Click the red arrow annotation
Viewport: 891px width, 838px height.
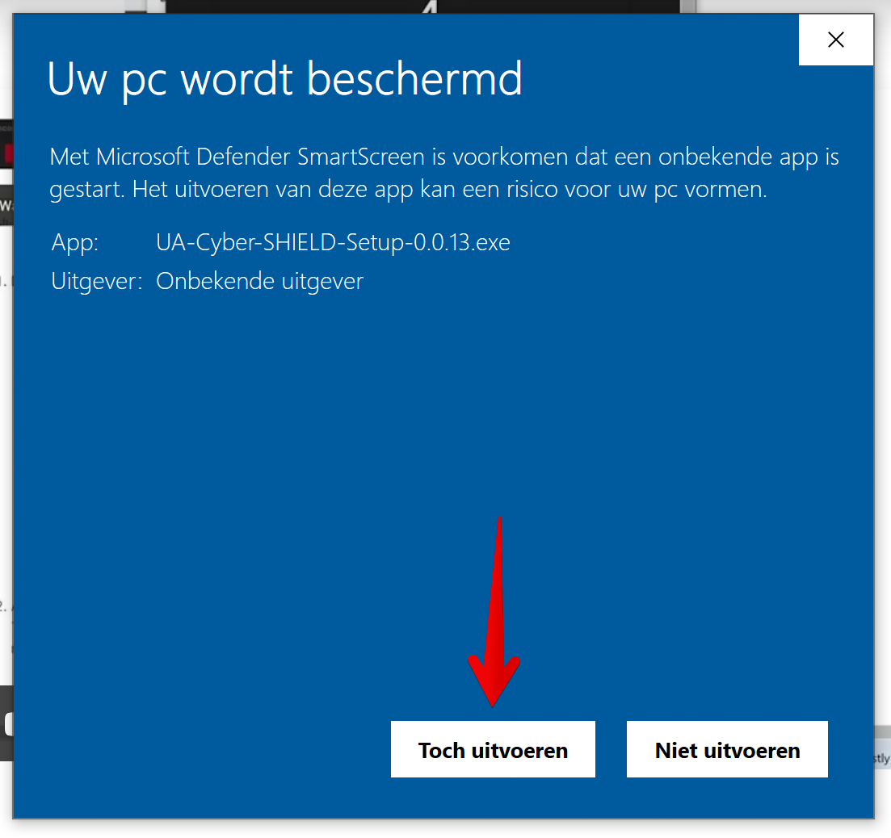click(494, 612)
